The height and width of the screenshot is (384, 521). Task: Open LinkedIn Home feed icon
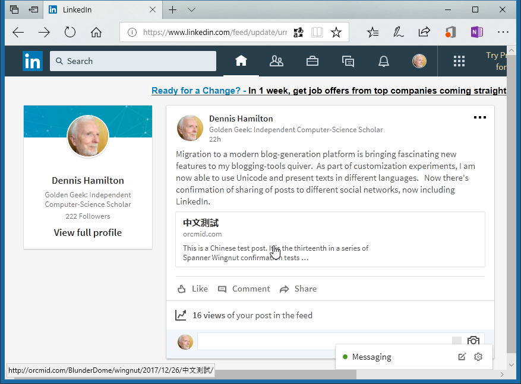click(x=241, y=61)
